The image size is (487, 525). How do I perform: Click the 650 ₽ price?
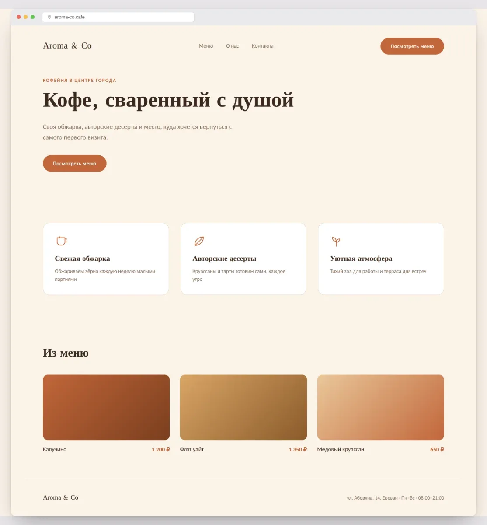click(437, 449)
